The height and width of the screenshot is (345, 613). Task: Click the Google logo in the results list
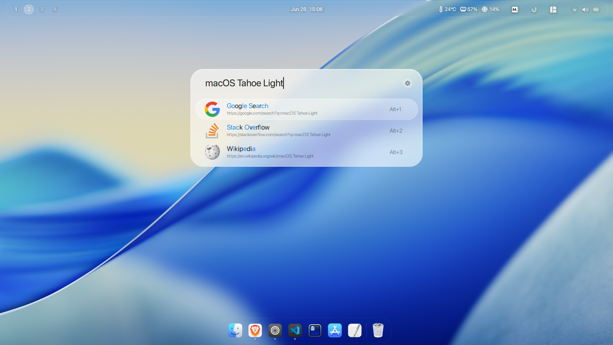coord(212,109)
